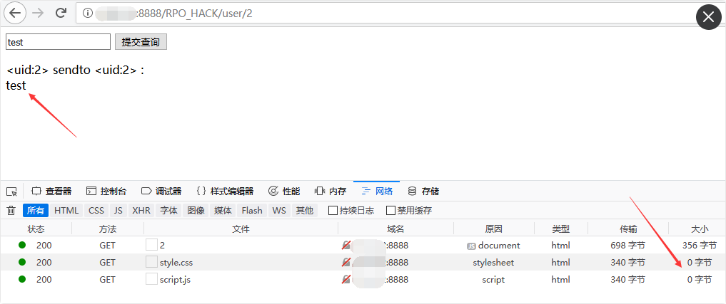Select the request row for file 2
Viewport: 726px width, 304px height.
(363, 246)
